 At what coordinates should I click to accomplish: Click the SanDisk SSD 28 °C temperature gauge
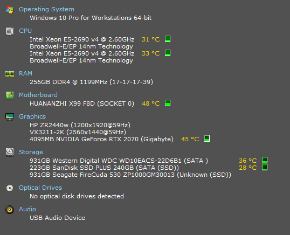tap(265, 167)
